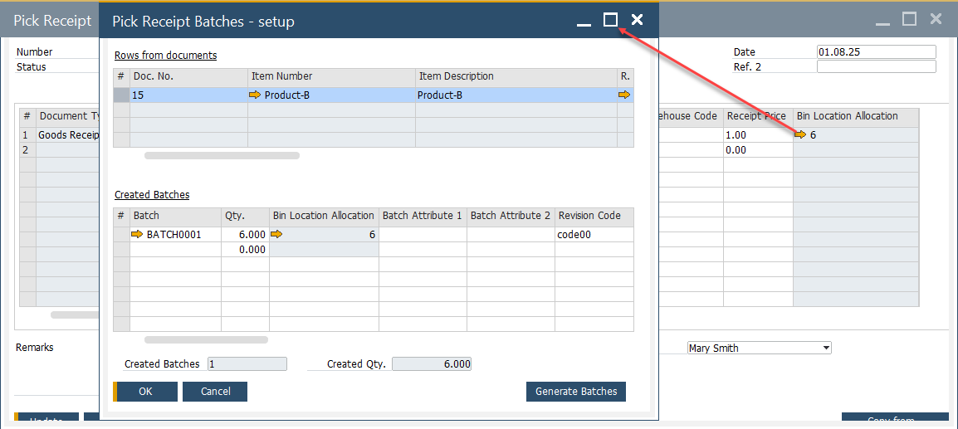Click the orange arrow next to 6 in Pick Receipt grid
Screen dimensions: 958x429
800,134
